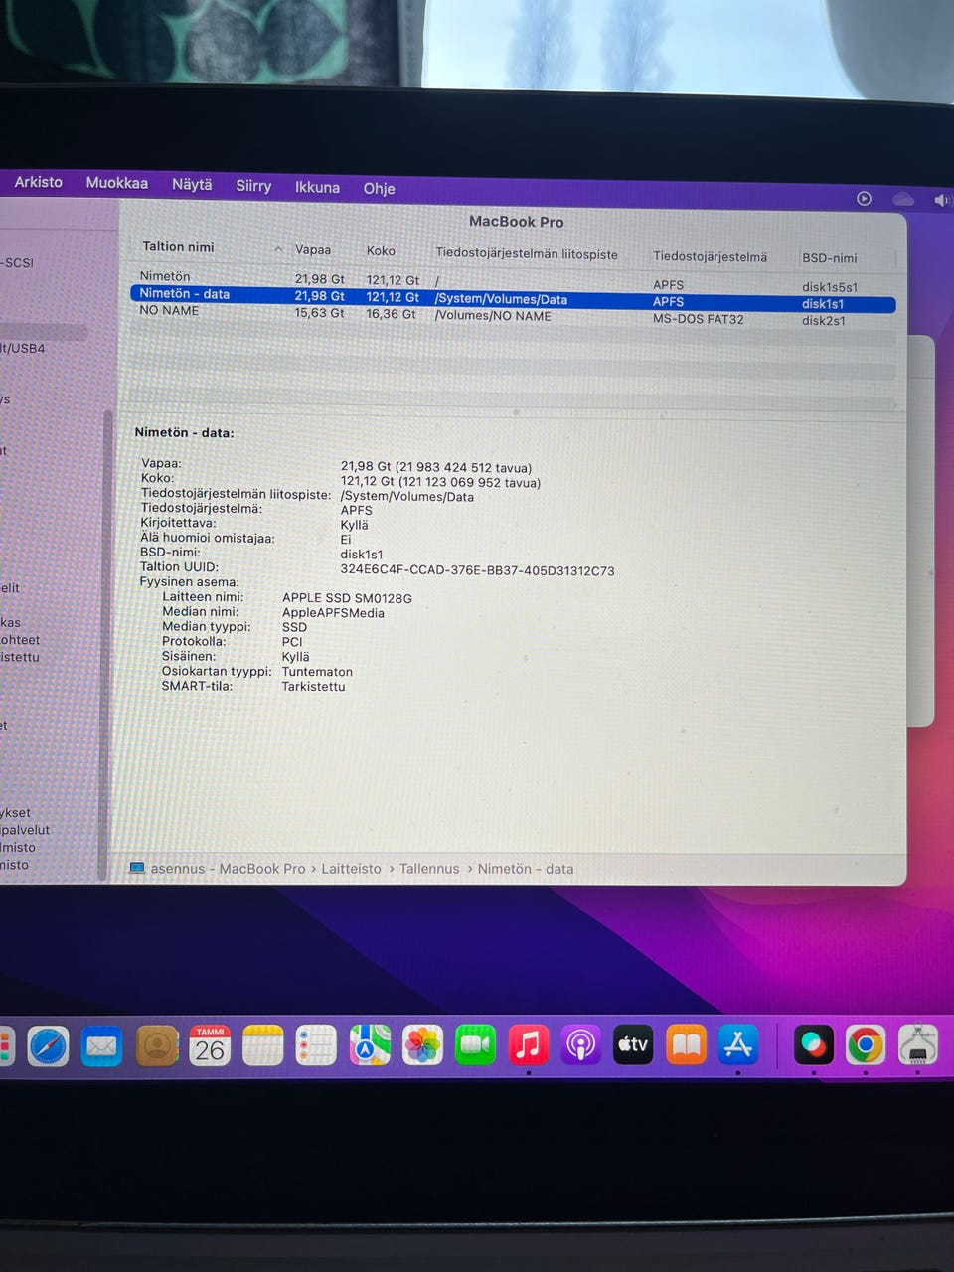Sort by Taltion nimi column chevron
This screenshot has width=954, height=1272.
pyautogui.click(x=278, y=249)
